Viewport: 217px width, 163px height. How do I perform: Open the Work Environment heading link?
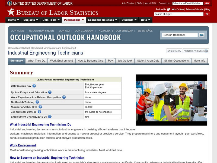pyautogui.click(x=23, y=145)
